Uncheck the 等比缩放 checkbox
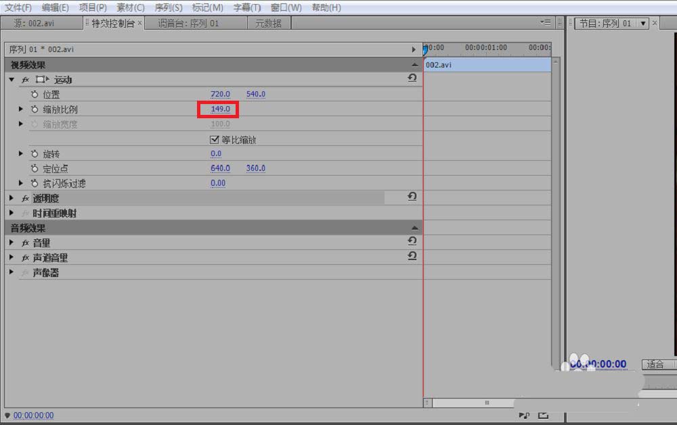The height and width of the screenshot is (425, 677). pyautogui.click(x=215, y=140)
